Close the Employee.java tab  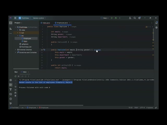click(x=70, y=23)
